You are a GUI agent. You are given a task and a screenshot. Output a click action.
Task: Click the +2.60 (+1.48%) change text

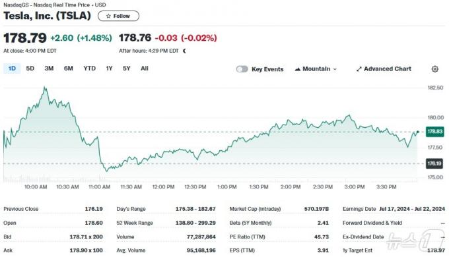(81, 38)
